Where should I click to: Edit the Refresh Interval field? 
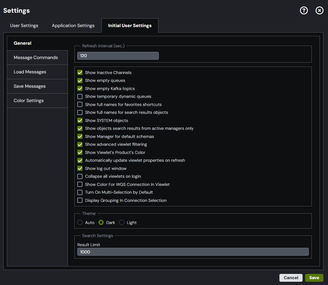coord(118,56)
